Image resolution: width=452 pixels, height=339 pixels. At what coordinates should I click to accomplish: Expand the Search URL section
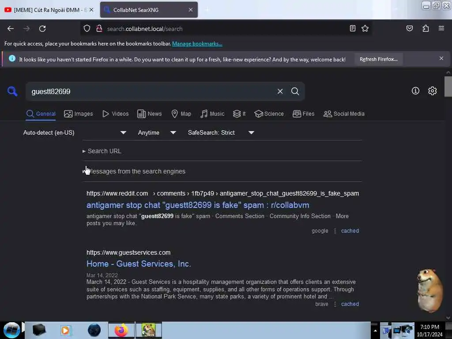click(102, 151)
